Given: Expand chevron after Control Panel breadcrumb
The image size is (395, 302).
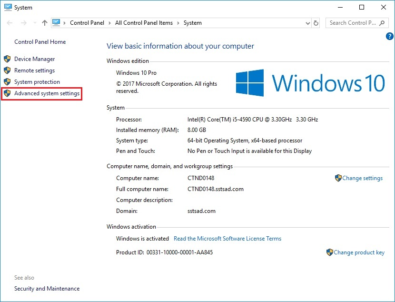Looking at the screenshot, I should coord(109,23).
